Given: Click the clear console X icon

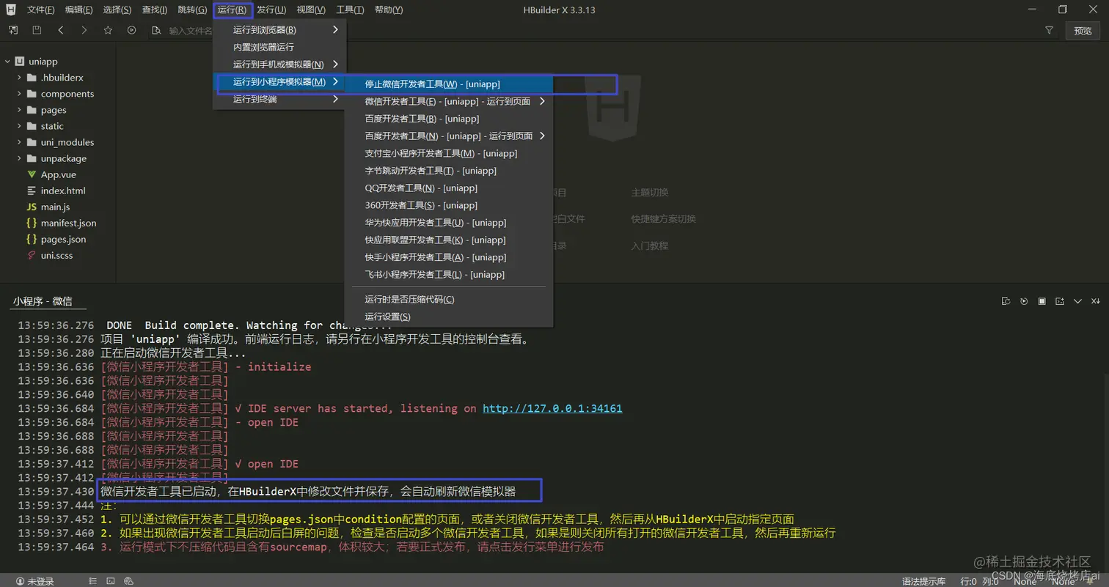Looking at the screenshot, I should point(1096,301).
